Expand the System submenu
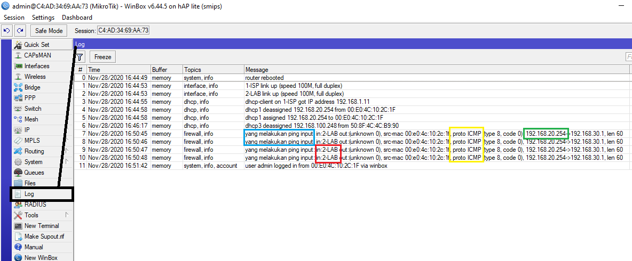The image size is (632, 261). click(x=43, y=162)
